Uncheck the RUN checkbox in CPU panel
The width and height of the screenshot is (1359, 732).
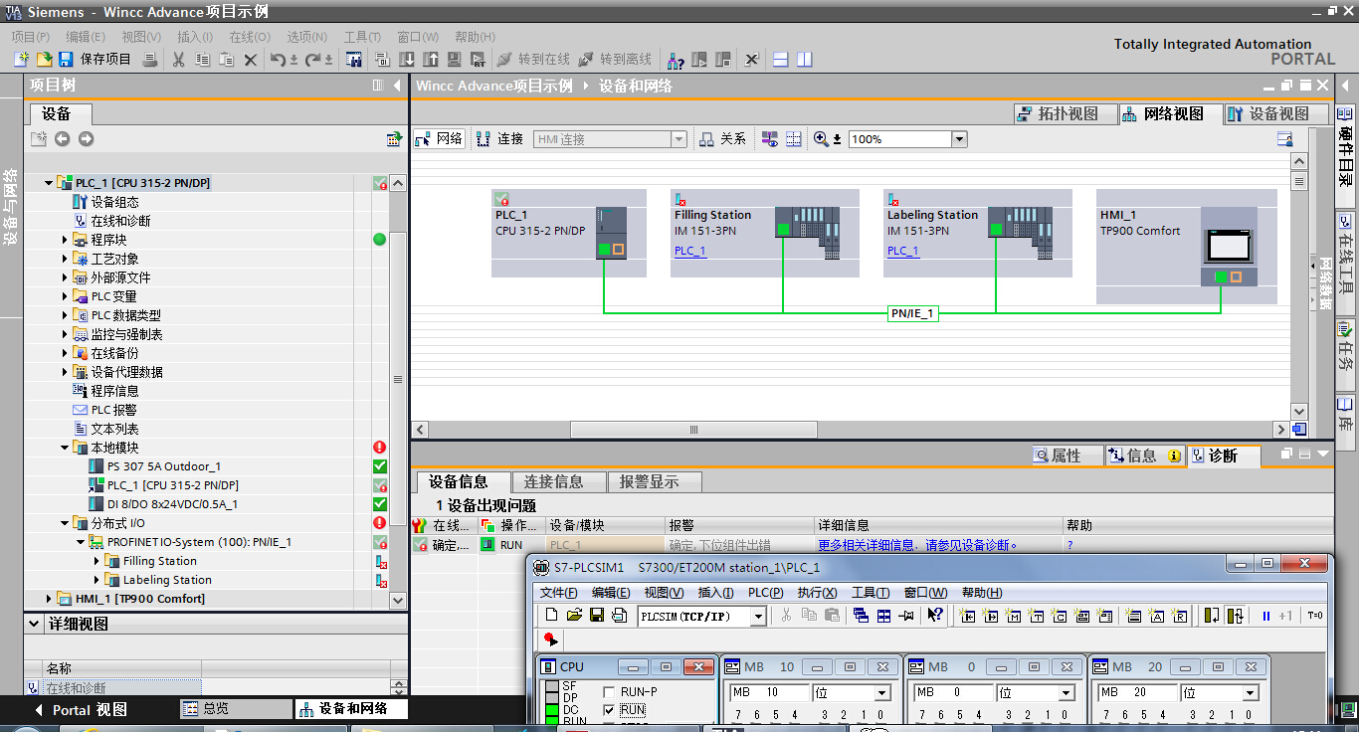tap(610, 710)
